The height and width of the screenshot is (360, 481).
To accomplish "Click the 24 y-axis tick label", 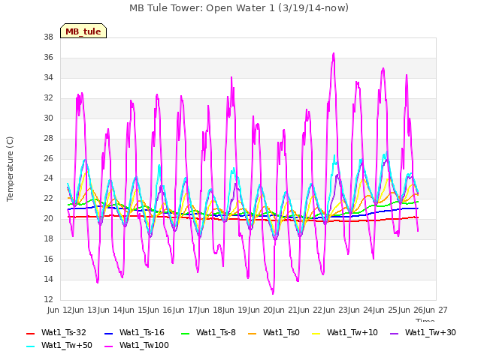I will coord(48,178).
